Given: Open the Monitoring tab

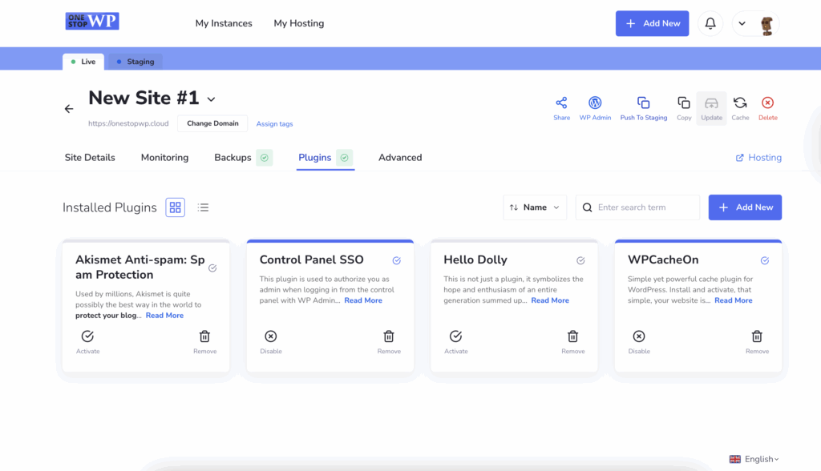Looking at the screenshot, I should click(x=164, y=158).
